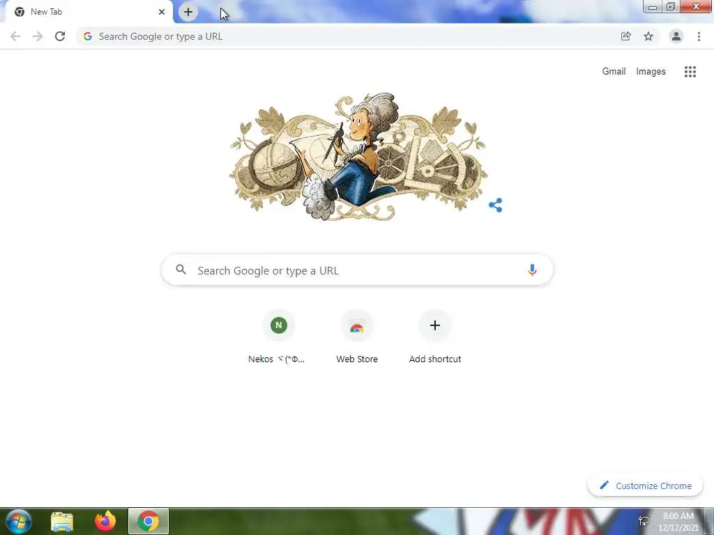Open the Google apps grid

tap(690, 72)
